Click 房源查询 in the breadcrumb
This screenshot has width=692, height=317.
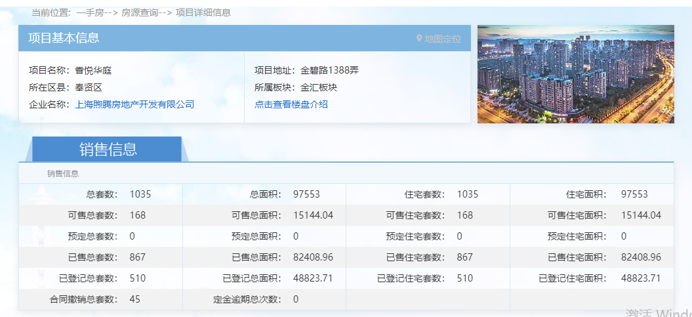click(x=140, y=13)
